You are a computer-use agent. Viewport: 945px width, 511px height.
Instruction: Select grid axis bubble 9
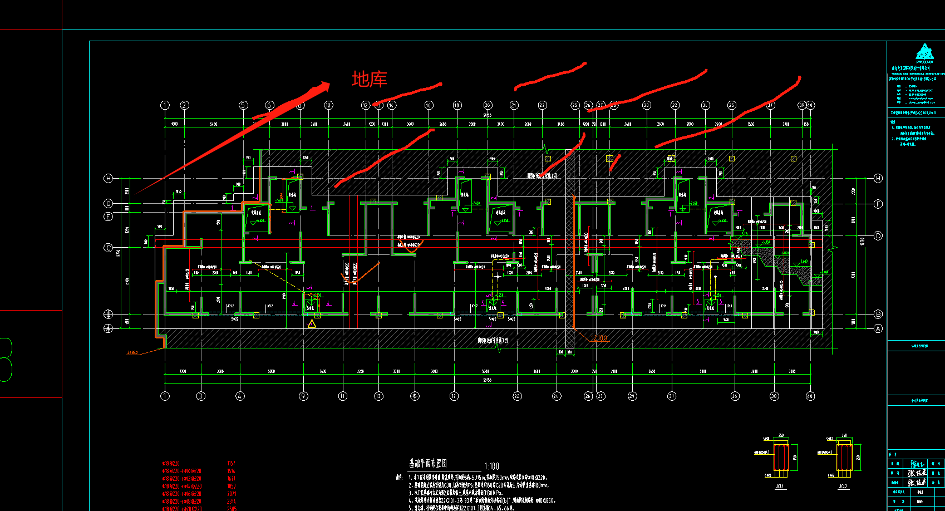pos(303,396)
